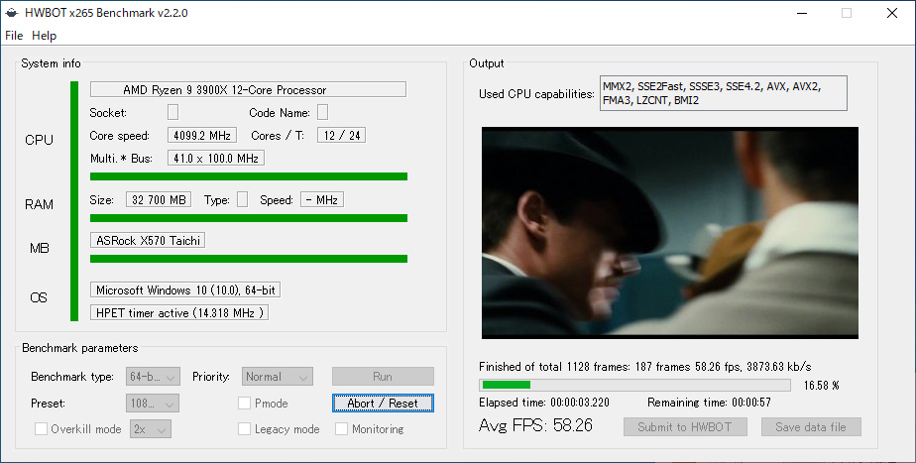The width and height of the screenshot is (916, 463).
Task: Click the HPET timer active field
Action: [x=178, y=312]
